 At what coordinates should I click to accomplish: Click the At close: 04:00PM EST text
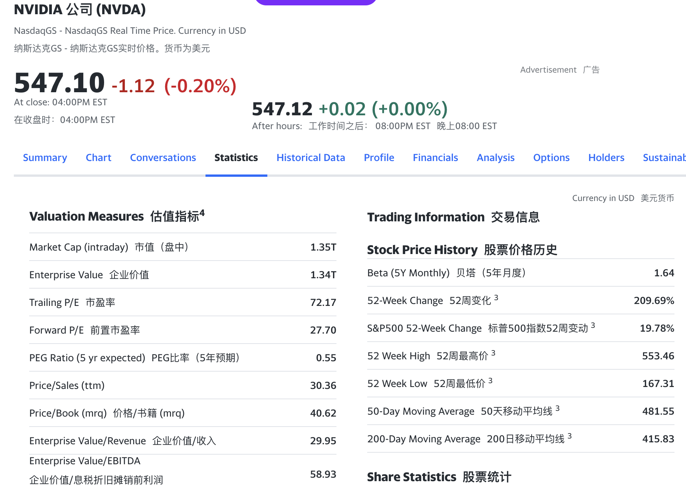coord(61,102)
